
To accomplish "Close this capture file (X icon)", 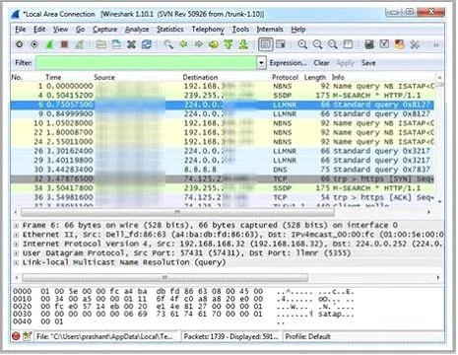I will [131, 44].
